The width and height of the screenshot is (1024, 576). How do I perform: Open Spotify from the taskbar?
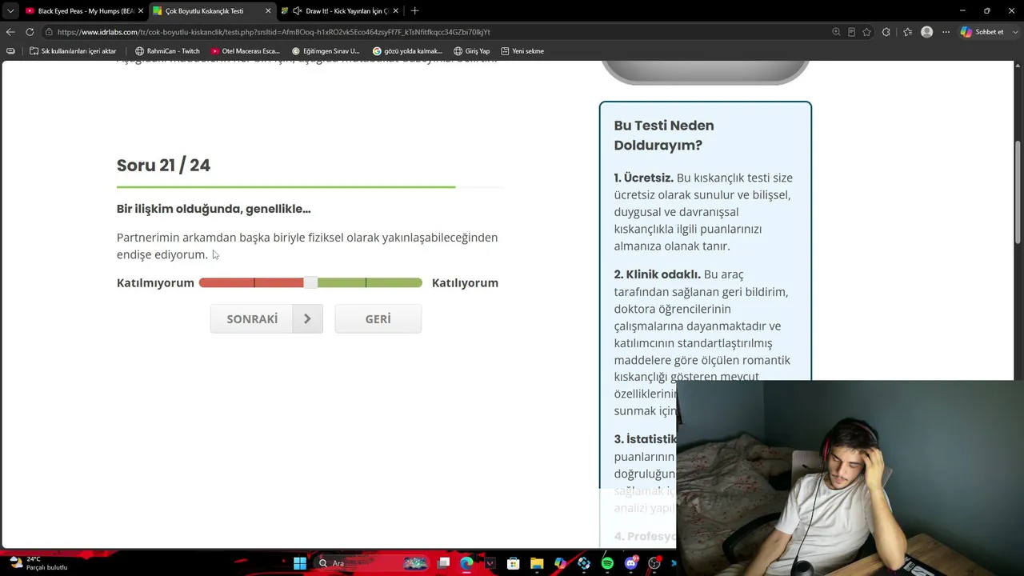[x=607, y=563]
